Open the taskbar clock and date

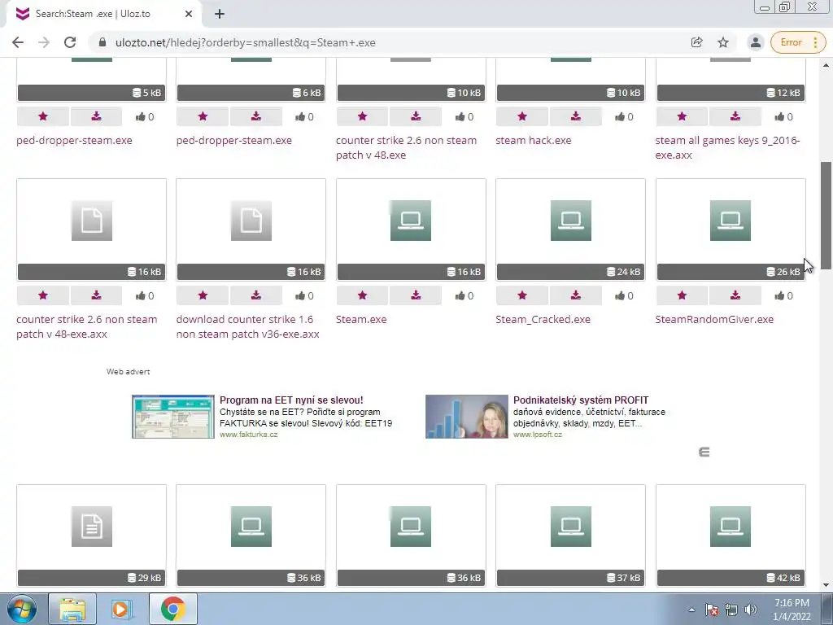pos(792,610)
